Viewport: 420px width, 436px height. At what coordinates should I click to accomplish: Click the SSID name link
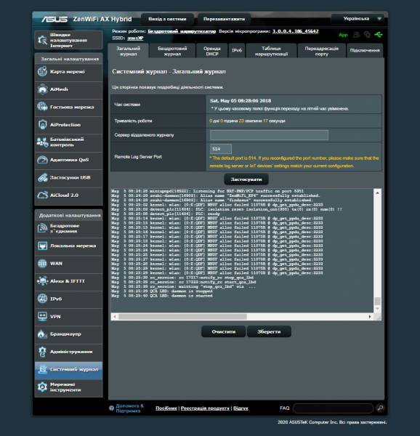click(135, 38)
